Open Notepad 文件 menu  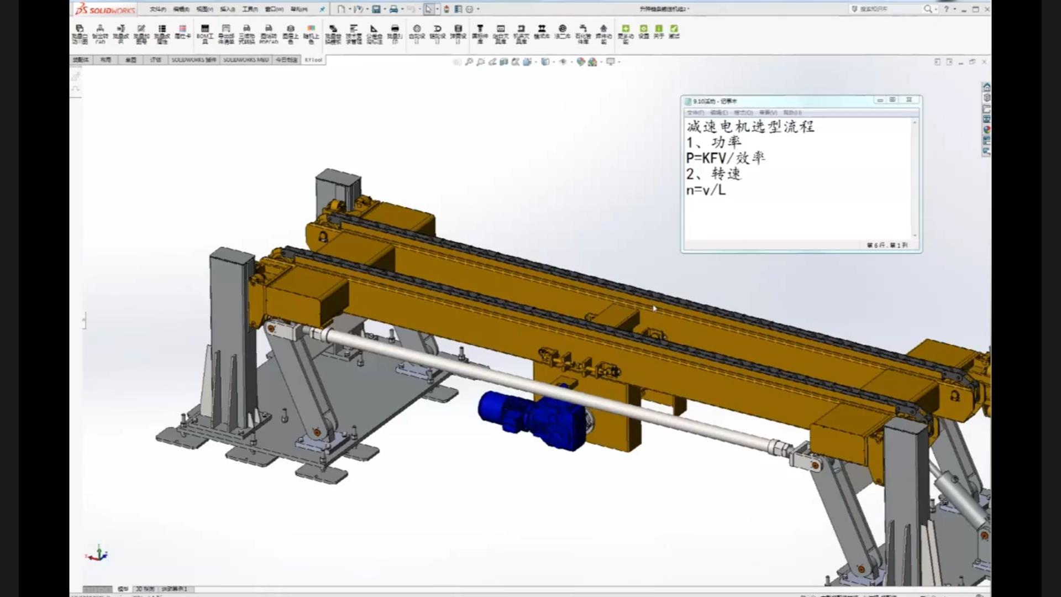click(x=695, y=113)
